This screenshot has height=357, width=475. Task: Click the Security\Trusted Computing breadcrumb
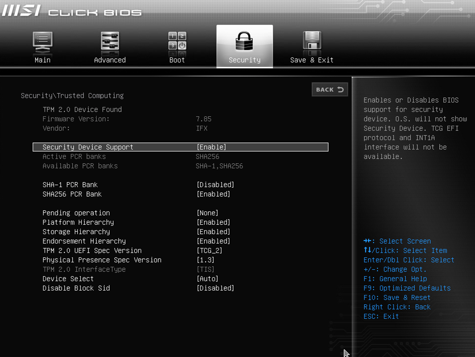coord(72,96)
